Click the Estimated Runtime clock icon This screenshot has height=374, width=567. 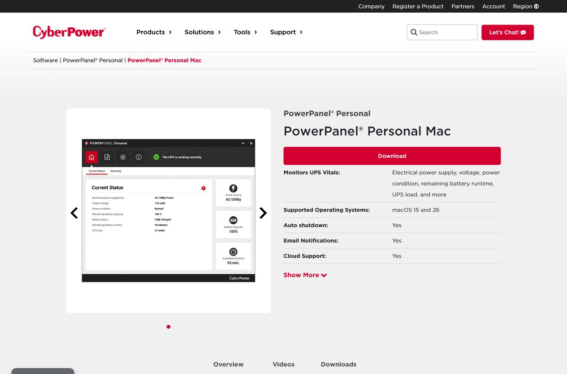click(x=233, y=252)
